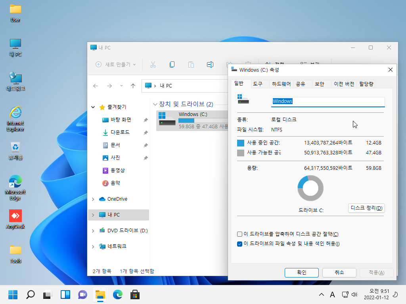Close the Windows (C:) 속성 dialog
Viewport: 406px width, 304px height.
[x=391, y=70]
